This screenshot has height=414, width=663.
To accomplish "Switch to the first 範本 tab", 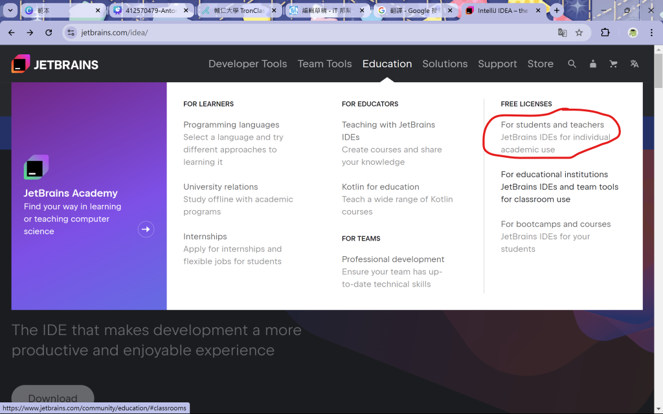I will tap(63, 10).
